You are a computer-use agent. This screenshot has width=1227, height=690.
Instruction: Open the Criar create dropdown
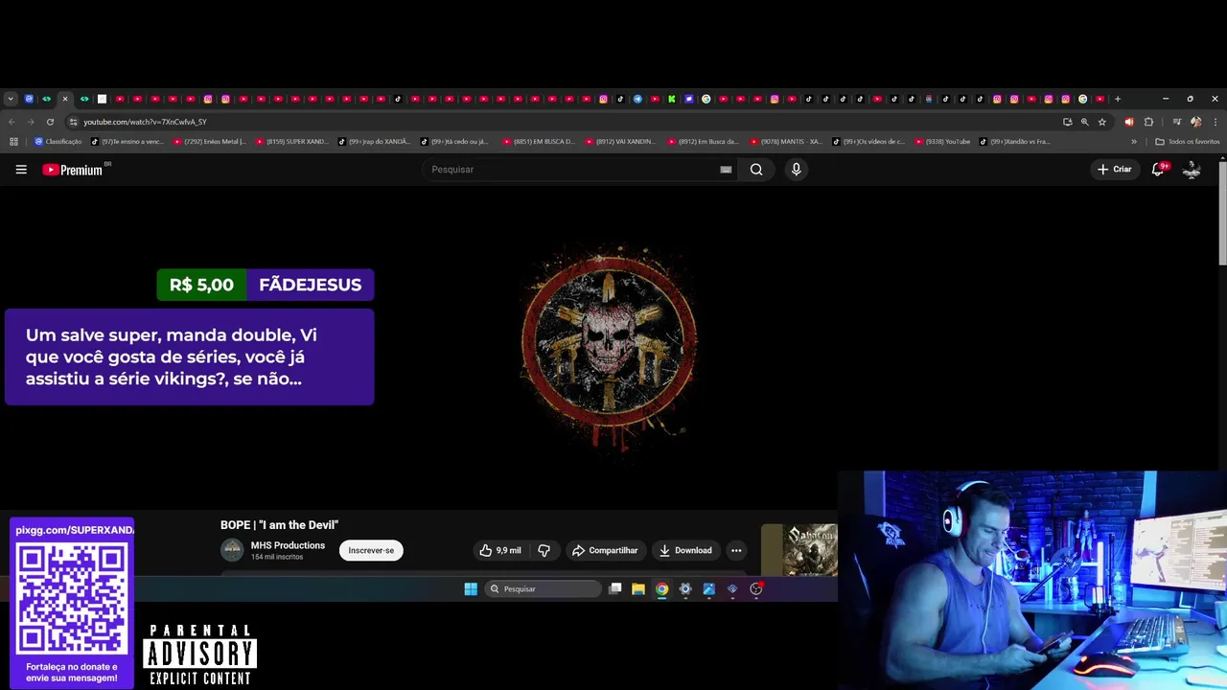click(x=1115, y=170)
